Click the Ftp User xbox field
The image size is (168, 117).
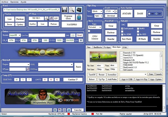pos(100,65)
